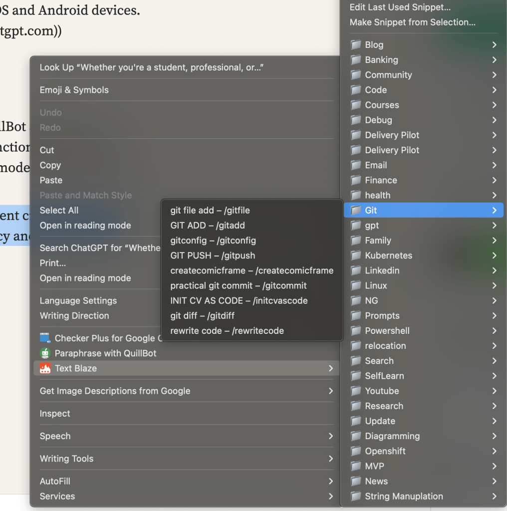Click the Kubernetes folder icon
The width and height of the screenshot is (507, 511).
(356, 255)
